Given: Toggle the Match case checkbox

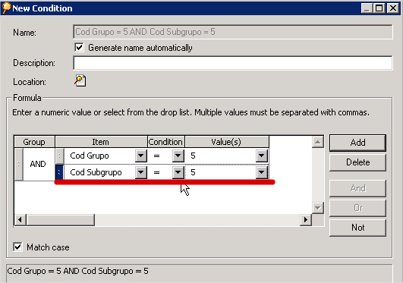Looking at the screenshot, I should point(17,247).
